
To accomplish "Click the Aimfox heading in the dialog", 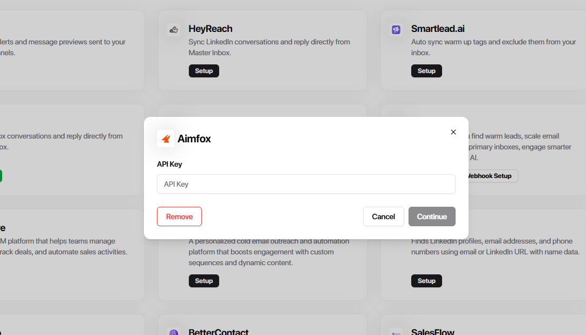I will [x=194, y=139].
